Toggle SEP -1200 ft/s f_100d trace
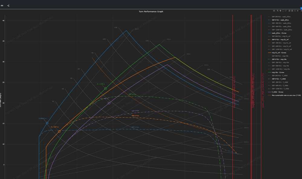Screen dimensions: 302x179 [278, 88]
